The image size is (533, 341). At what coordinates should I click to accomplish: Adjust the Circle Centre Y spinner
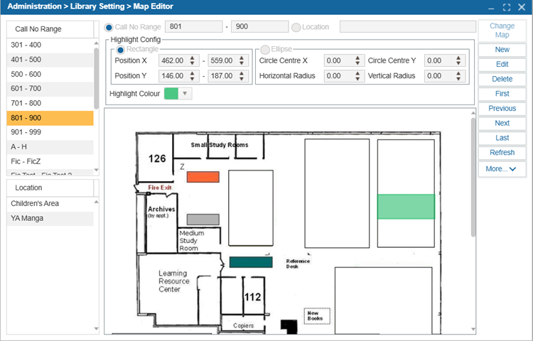458,61
